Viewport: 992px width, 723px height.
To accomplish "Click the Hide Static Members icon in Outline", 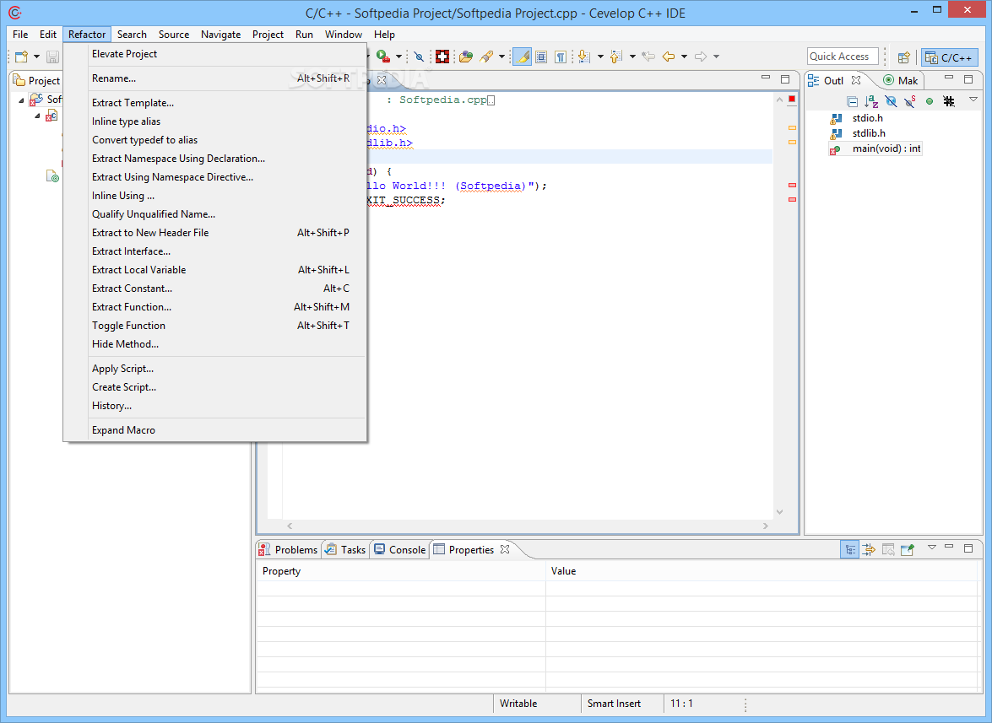I will 910,101.
